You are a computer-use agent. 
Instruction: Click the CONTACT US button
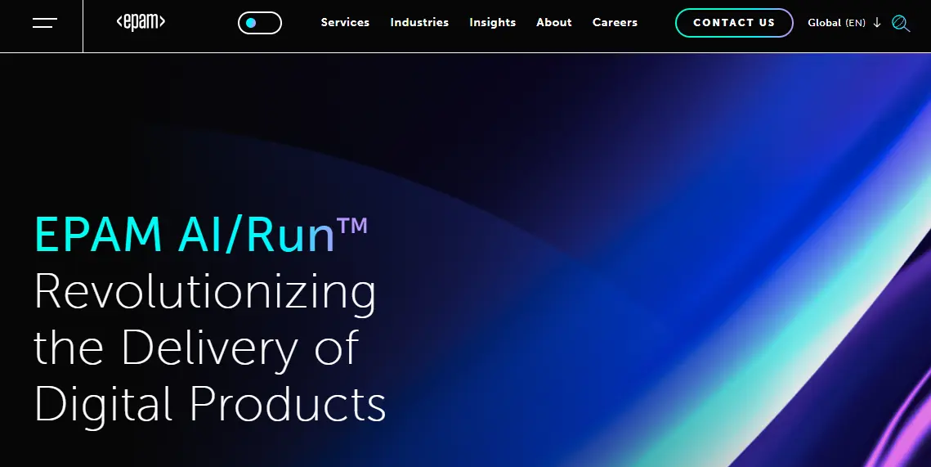pos(734,23)
